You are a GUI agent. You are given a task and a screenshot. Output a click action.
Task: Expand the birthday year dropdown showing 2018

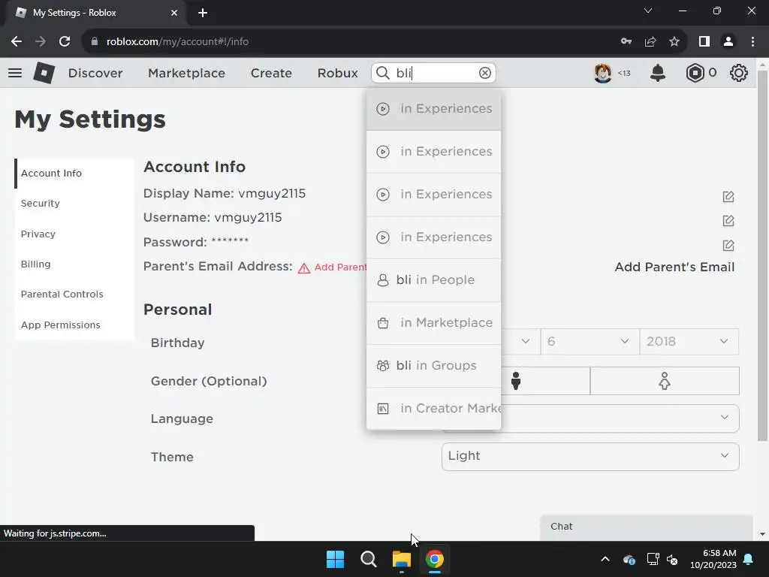coord(689,342)
